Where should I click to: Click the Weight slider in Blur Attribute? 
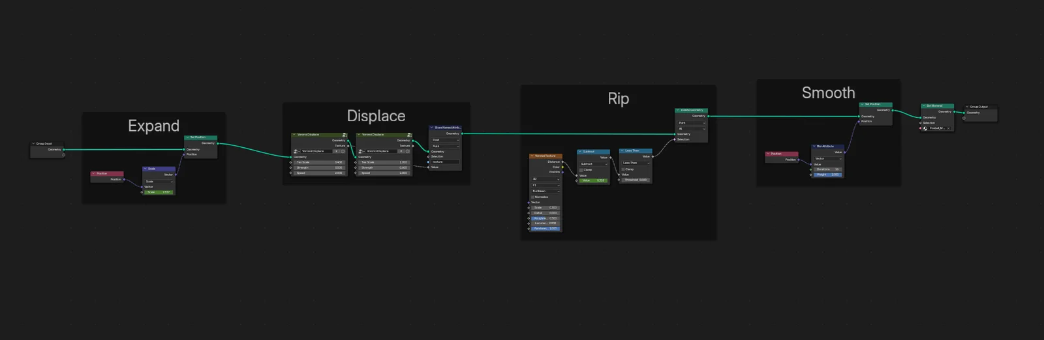827,175
